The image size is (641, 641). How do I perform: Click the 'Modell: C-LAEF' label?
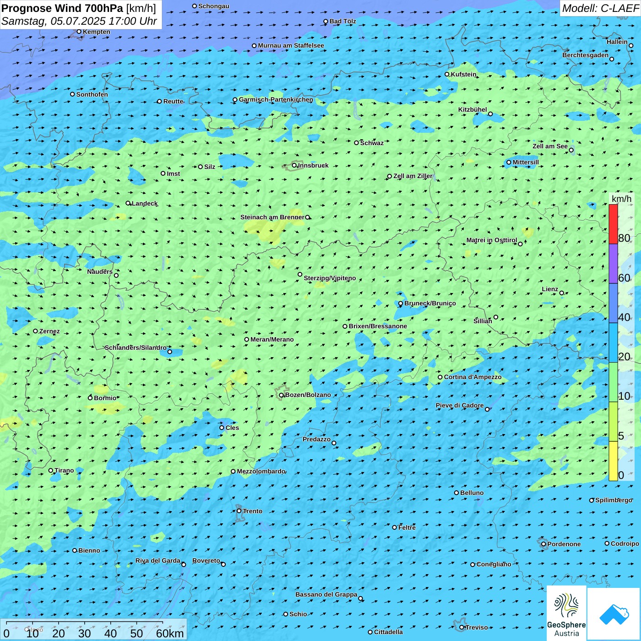600,8
